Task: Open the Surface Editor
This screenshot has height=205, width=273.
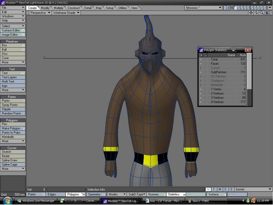Action: (13, 30)
